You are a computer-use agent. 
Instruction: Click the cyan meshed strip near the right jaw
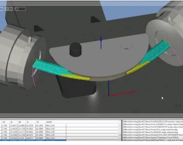point(156,52)
